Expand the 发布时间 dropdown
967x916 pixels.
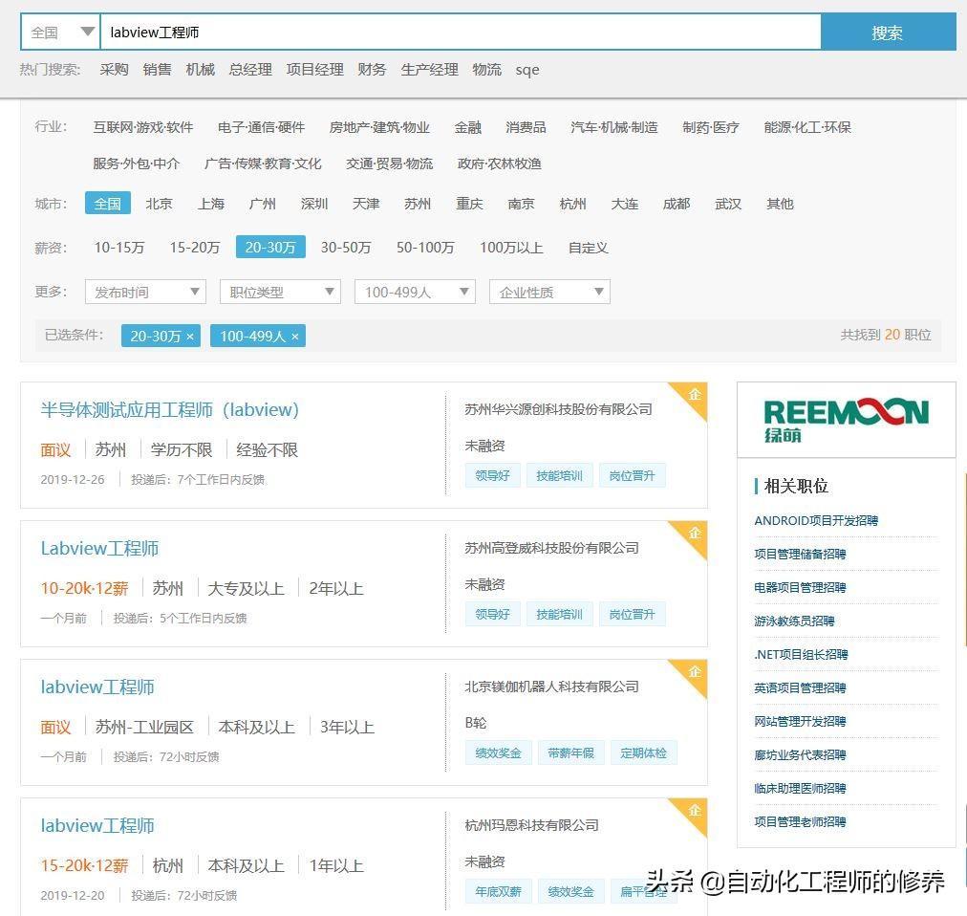[144, 293]
